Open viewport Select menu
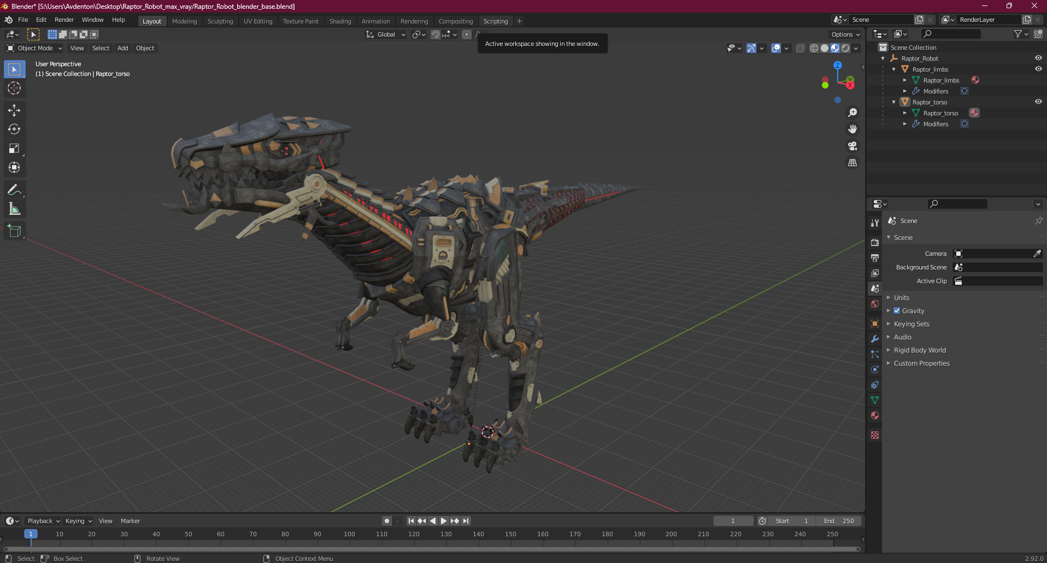 101,48
